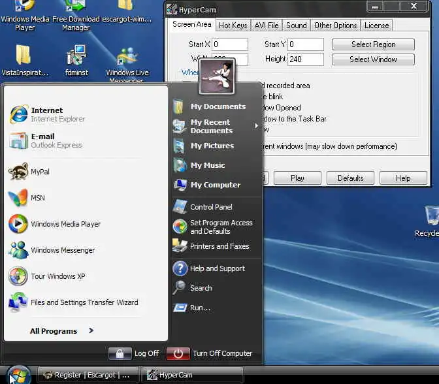
Task: Select Windows Live Messenger desktop shortcut
Action: tap(127, 65)
